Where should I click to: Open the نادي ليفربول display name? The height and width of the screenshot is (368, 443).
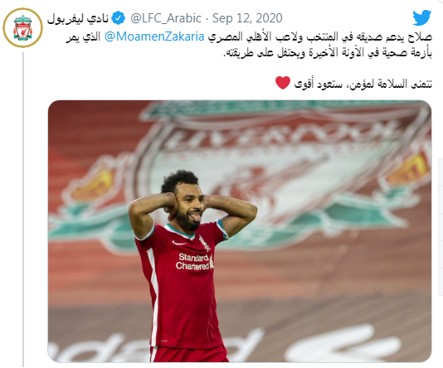(x=78, y=18)
